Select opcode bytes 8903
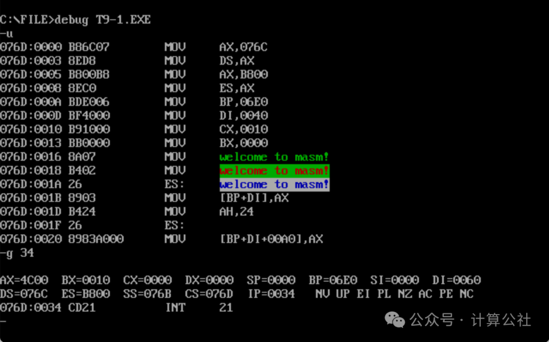 point(82,198)
